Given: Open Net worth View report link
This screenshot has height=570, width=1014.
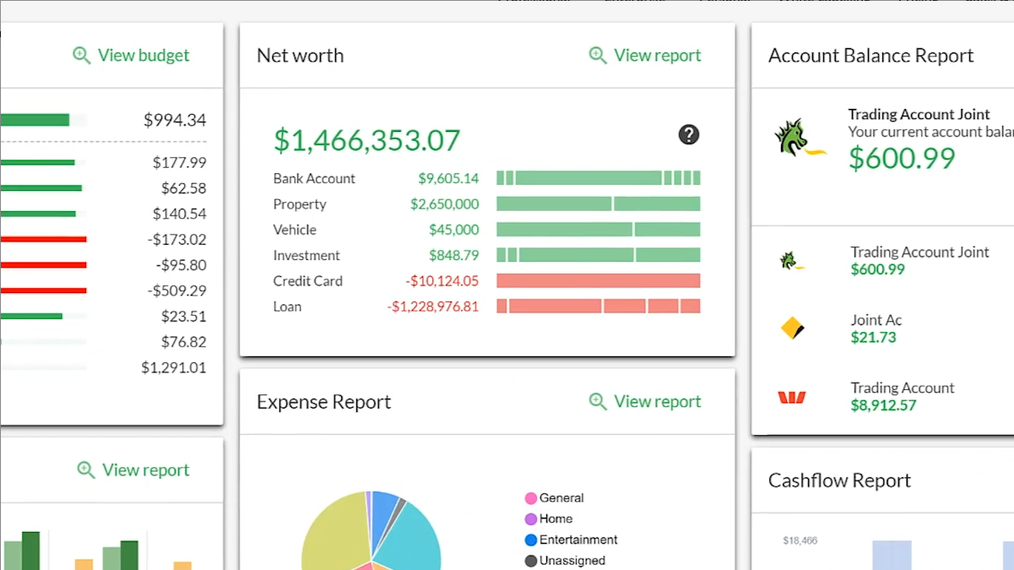Looking at the screenshot, I should (x=658, y=55).
